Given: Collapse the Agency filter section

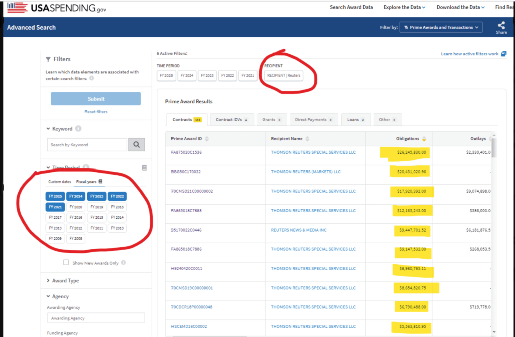Looking at the screenshot, I should tap(48, 296).
